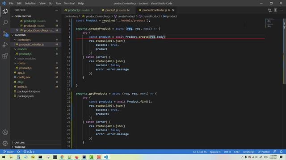Open the Source Control view
The height and width of the screenshot is (160, 286).
coord(5,34)
